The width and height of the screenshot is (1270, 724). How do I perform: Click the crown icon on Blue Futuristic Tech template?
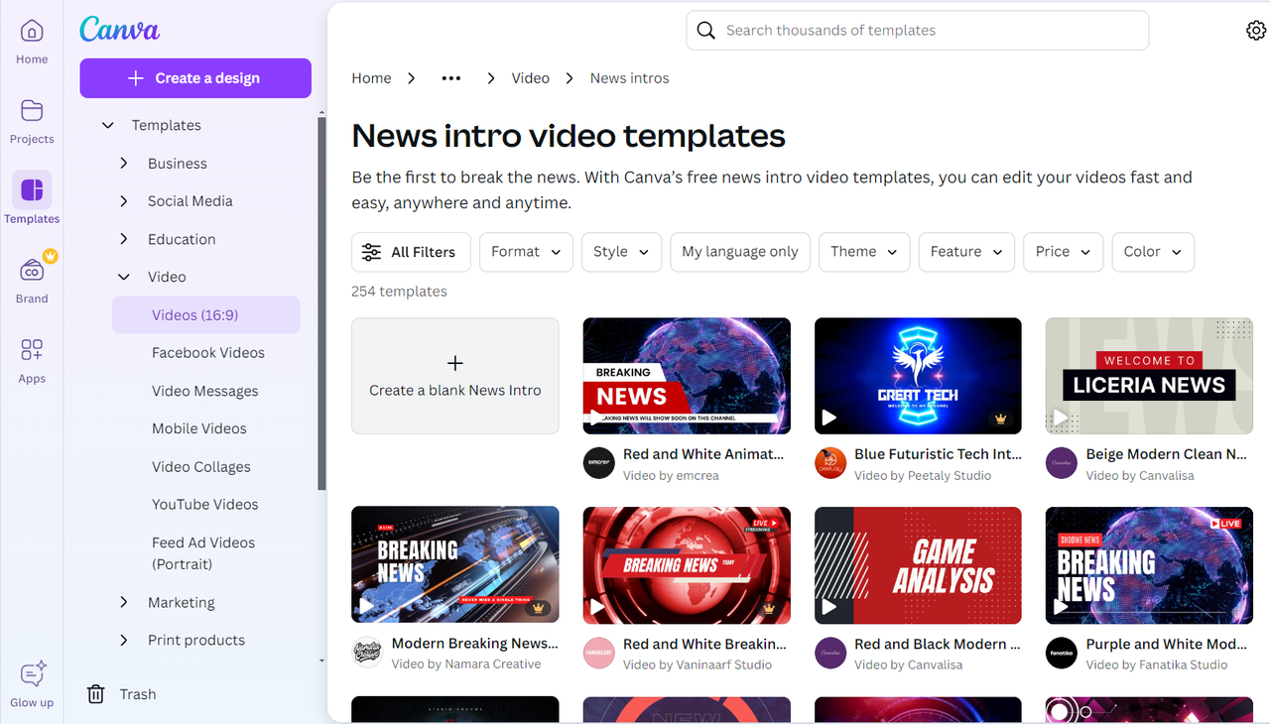click(1002, 418)
